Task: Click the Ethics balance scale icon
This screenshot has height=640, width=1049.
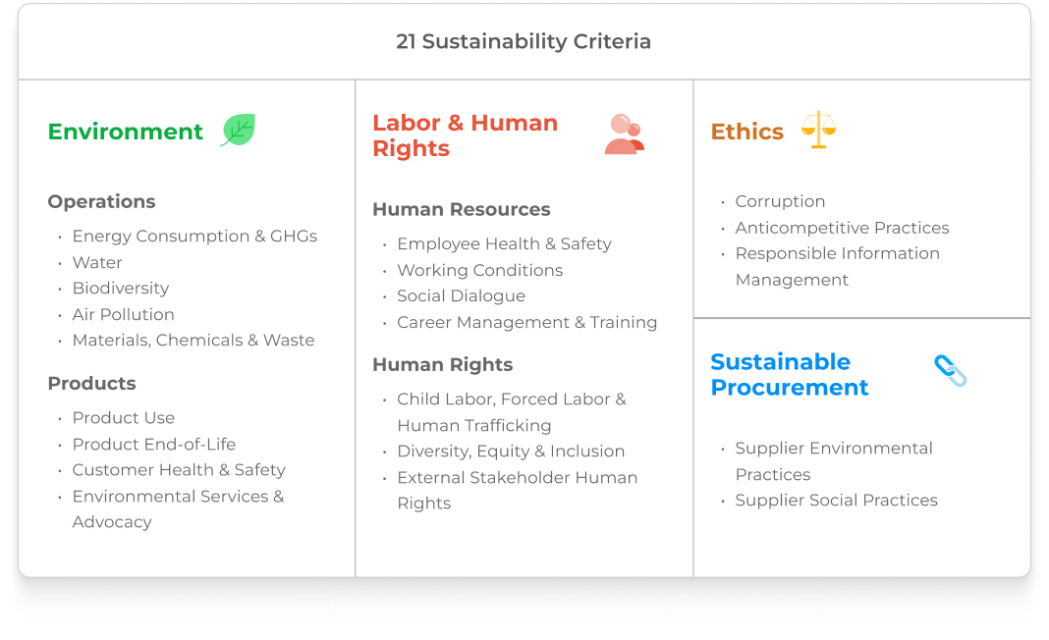Action: coord(818,130)
